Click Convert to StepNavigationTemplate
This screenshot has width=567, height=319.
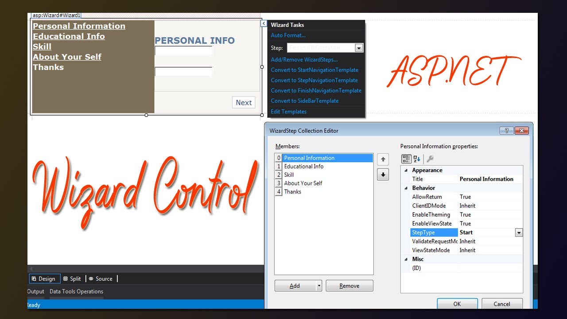(314, 80)
